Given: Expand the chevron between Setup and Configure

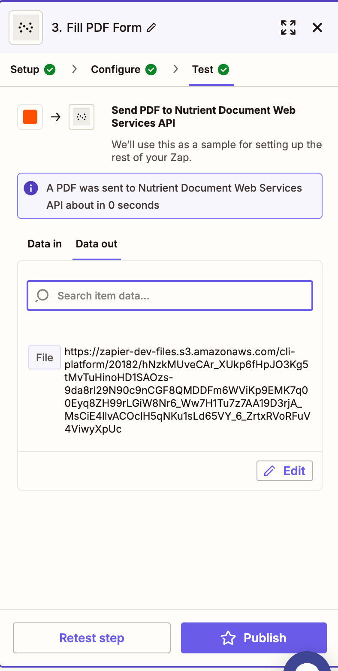Looking at the screenshot, I should pyautogui.click(x=74, y=69).
